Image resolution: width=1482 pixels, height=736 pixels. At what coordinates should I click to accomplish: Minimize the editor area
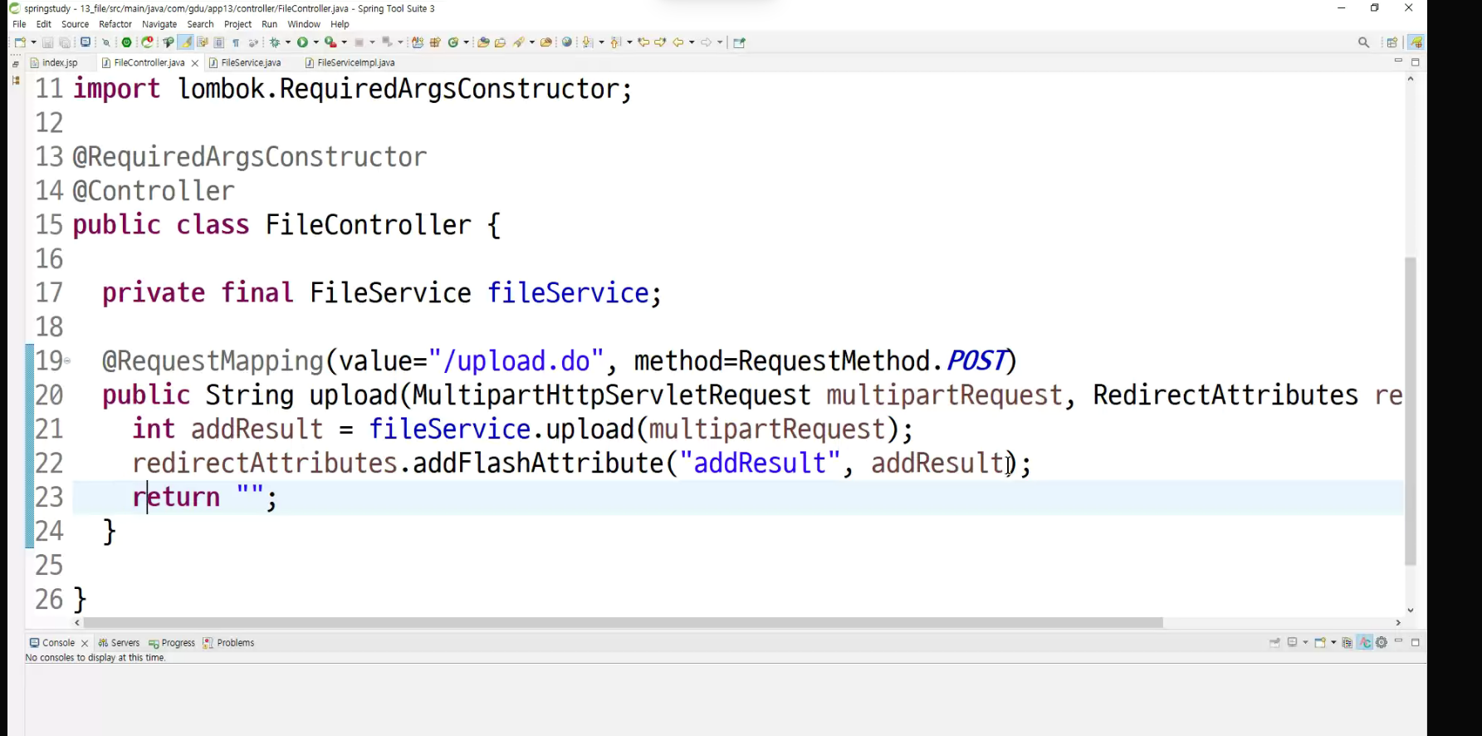pos(1398,61)
